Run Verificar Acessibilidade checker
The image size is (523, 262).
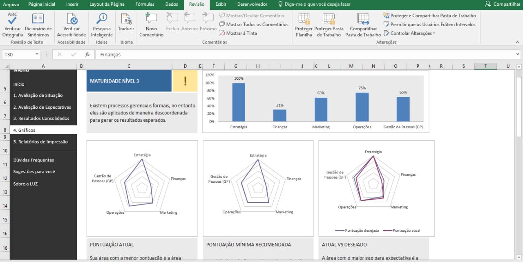(x=72, y=19)
